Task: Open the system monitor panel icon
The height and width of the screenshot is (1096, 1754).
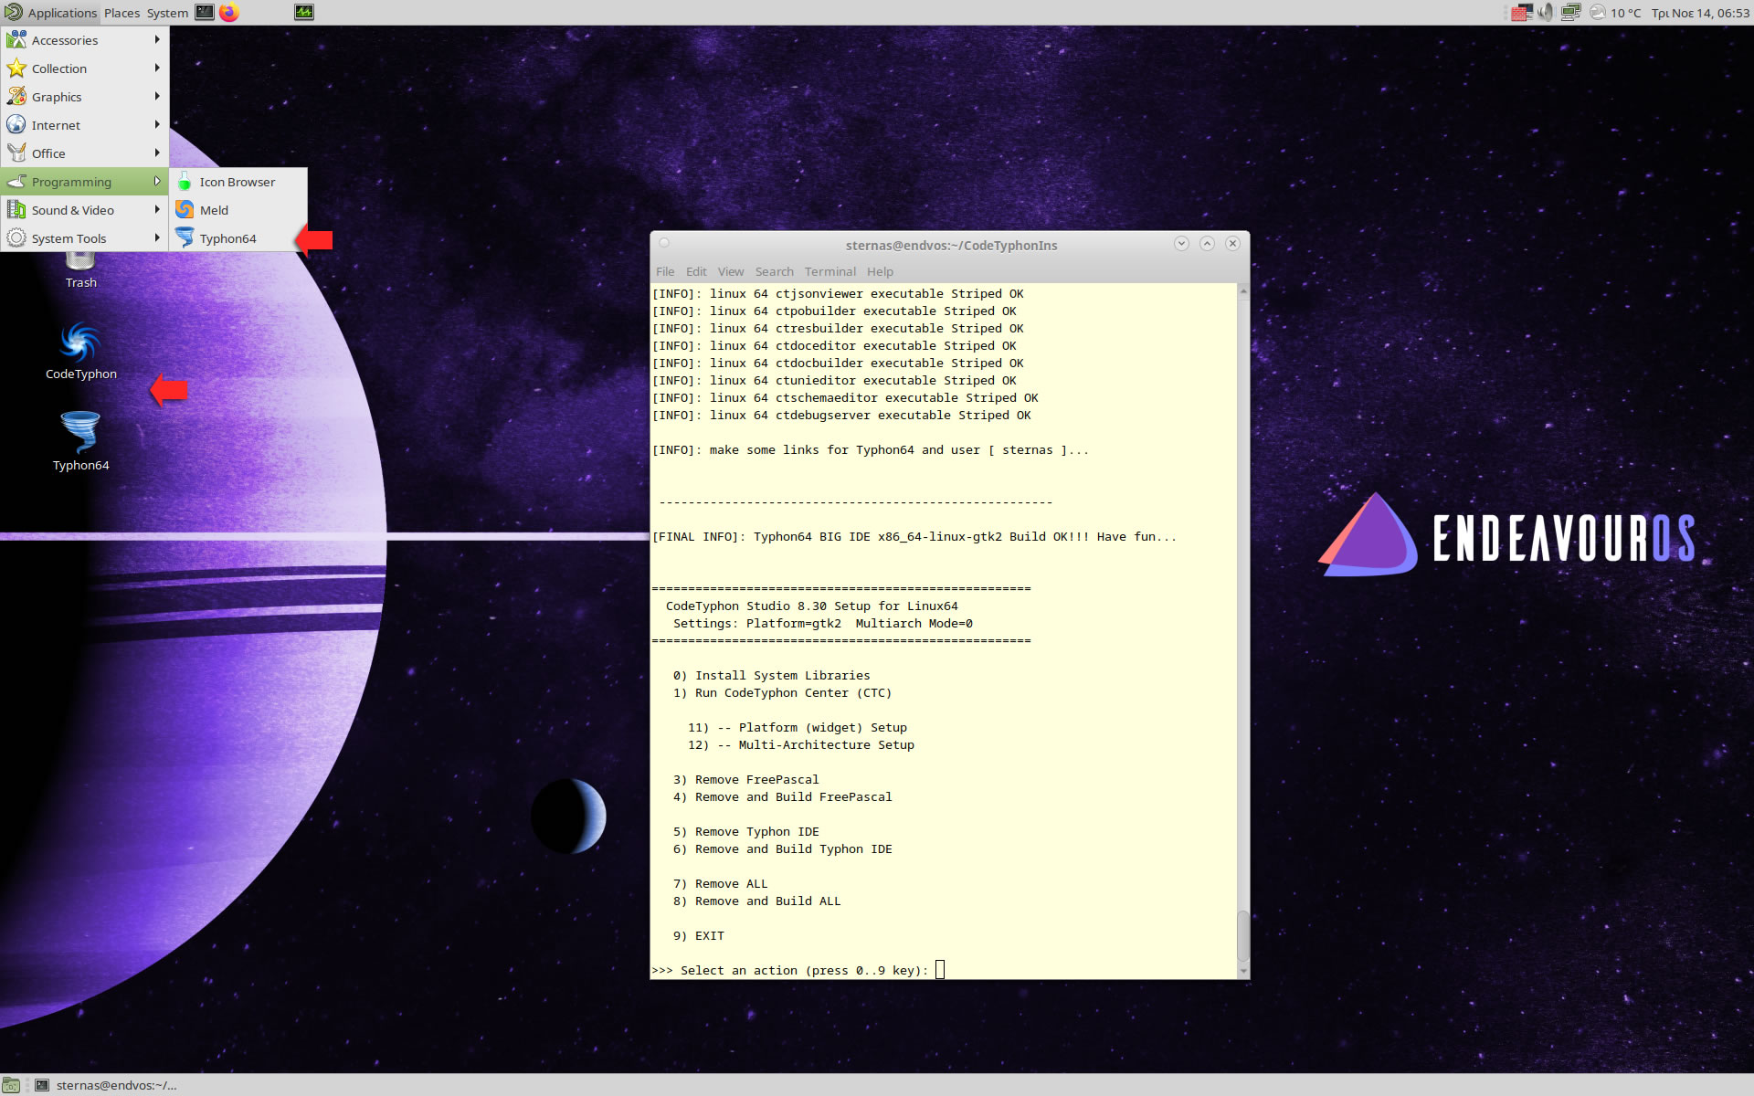Action: pyautogui.click(x=304, y=13)
